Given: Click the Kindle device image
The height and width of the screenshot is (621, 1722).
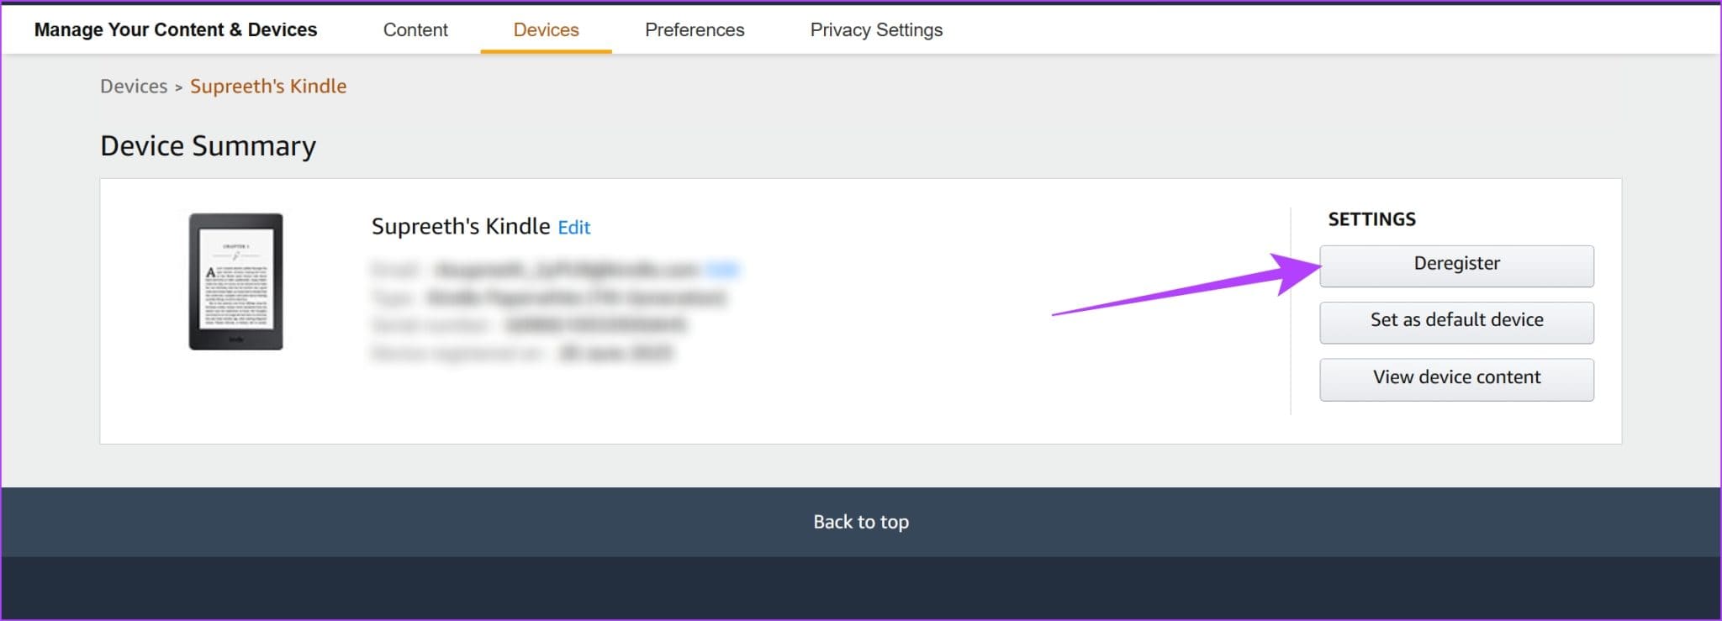Looking at the screenshot, I should (235, 282).
